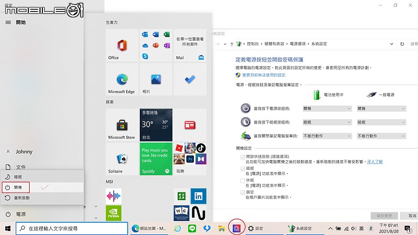
Task: Toggle 開啟快速啟動 fast startup checkbox
Action: [243, 157]
